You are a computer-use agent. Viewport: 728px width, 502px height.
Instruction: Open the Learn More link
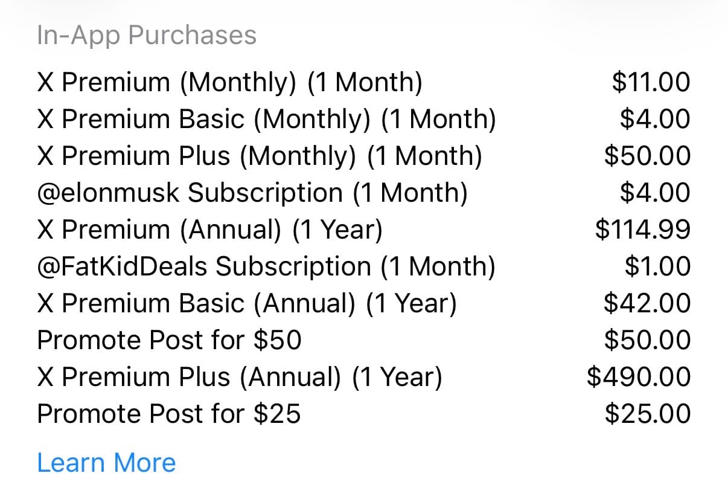click(106, 463)
